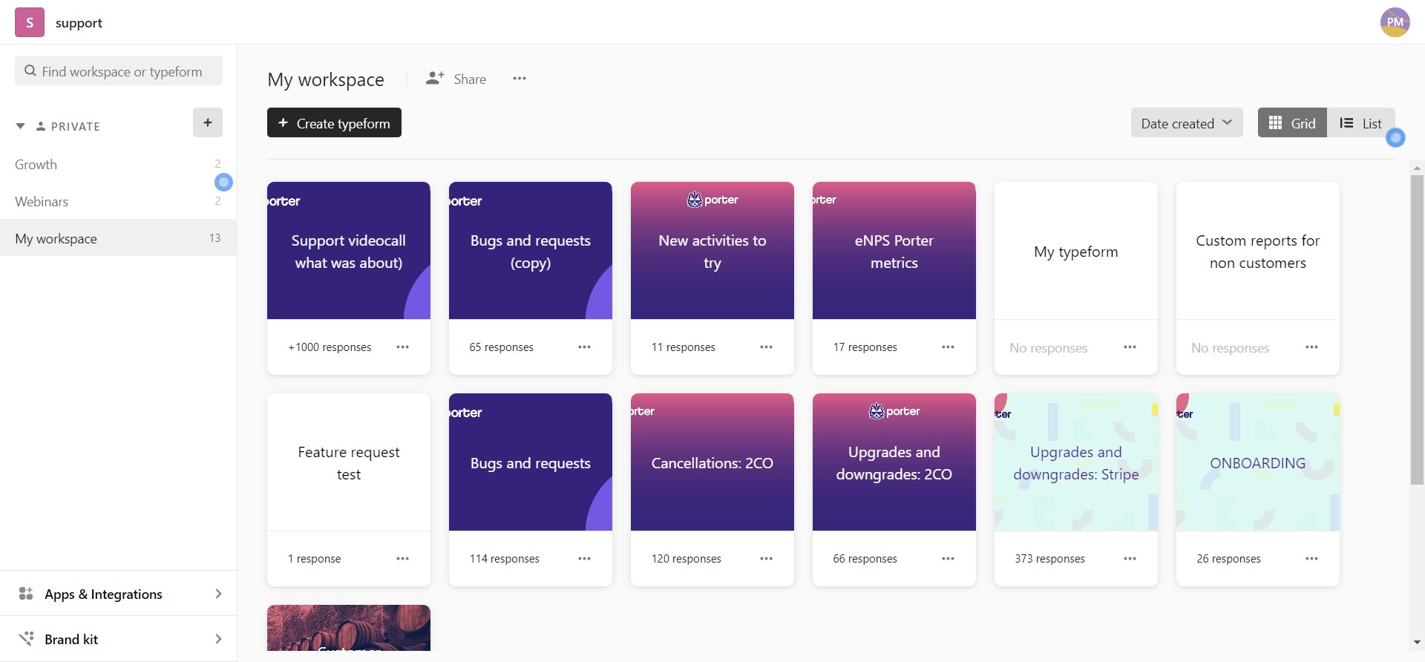Open options menu for My typeform card
Image resolution: width=1425 pixels, height=662 pixels.
(x=1130, y=347)
